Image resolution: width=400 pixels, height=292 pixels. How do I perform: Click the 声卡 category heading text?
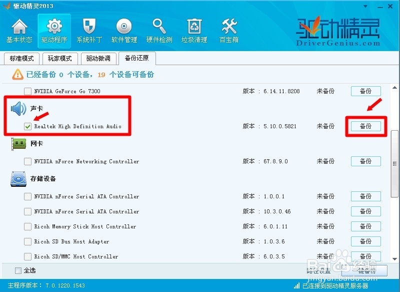coord(36,109)
